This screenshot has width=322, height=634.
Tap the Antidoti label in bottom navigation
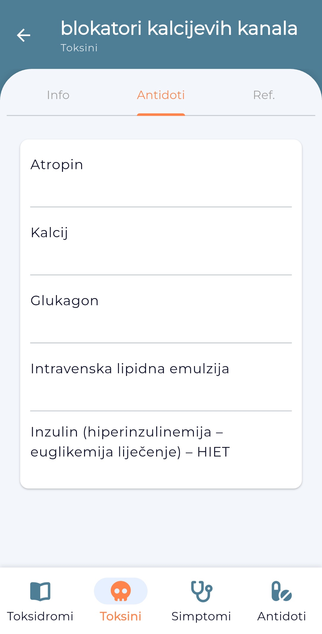pyautogui.click(x=281, y=616)
